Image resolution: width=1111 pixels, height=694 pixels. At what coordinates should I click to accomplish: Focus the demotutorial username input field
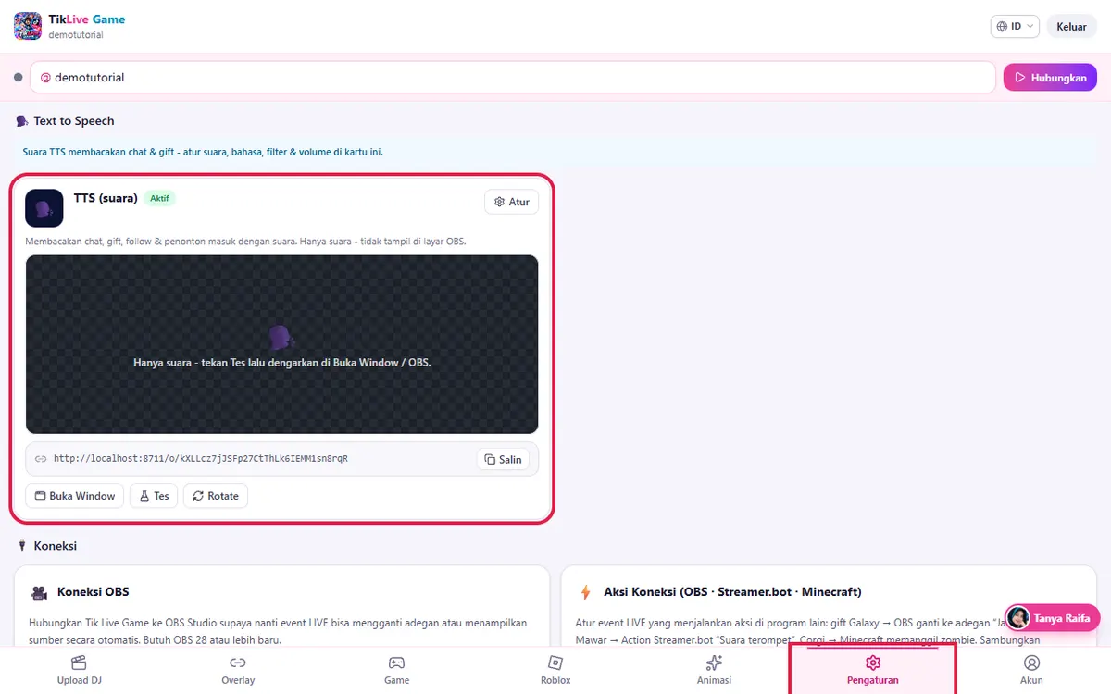click(x=513, y=78)
